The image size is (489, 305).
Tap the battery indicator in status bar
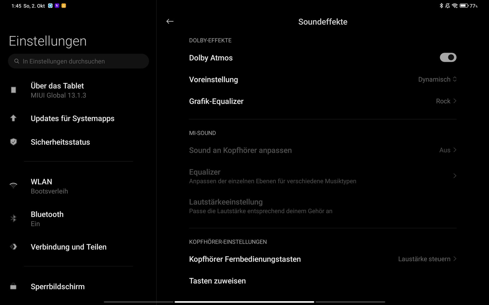(464, 6)
